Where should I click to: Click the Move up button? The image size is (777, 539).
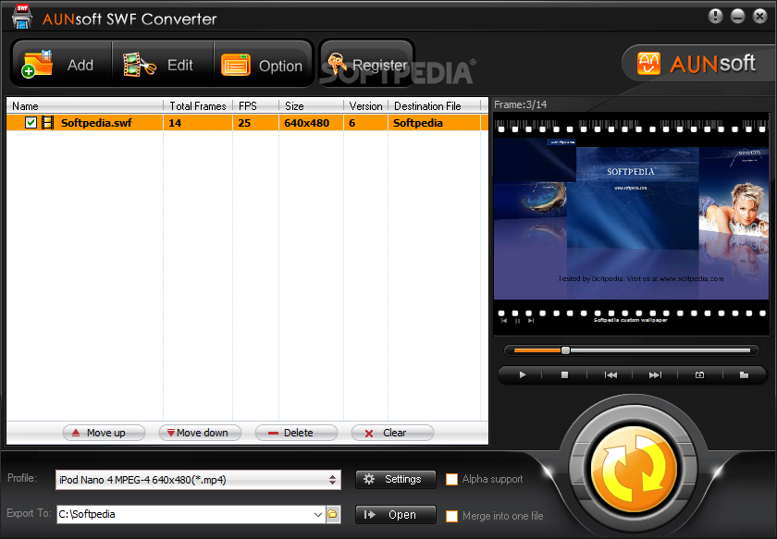point(104,433)
